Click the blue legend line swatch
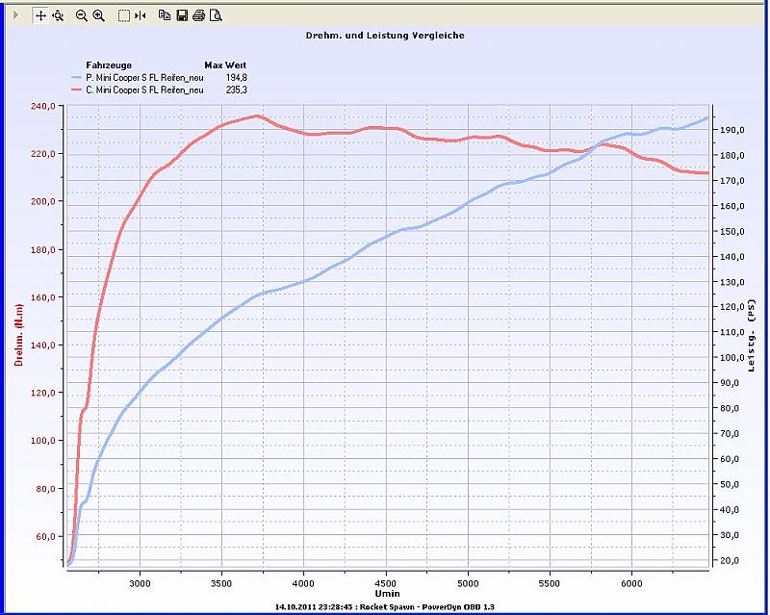770x615 pixels. pyautogui.click(x=76, y=77)
